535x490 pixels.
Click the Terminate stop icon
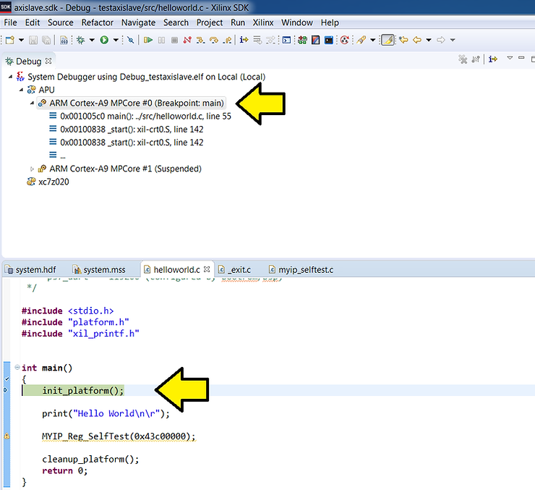[174, 40]
